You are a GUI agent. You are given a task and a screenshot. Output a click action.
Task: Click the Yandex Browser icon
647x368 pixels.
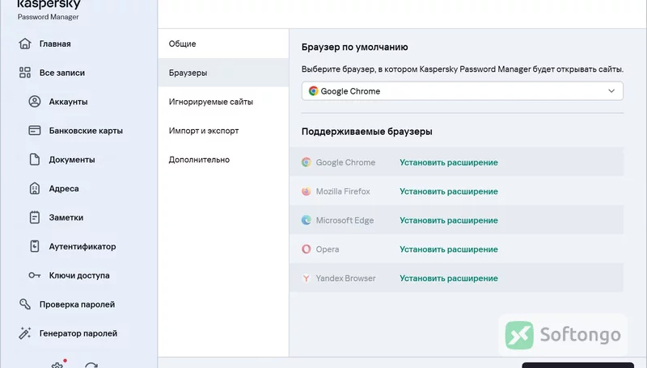(x=307, y=278)
